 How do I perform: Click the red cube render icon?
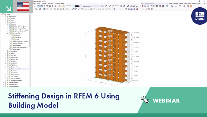(137, 9)
